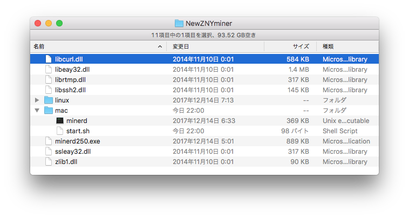Click the 2017年12月14日 6:33 date of minerd
Screen dimensions: 409x218
point(204,121)
